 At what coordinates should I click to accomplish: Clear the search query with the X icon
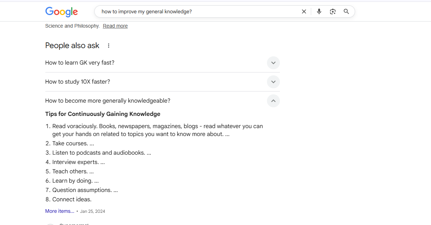(304, 11)
